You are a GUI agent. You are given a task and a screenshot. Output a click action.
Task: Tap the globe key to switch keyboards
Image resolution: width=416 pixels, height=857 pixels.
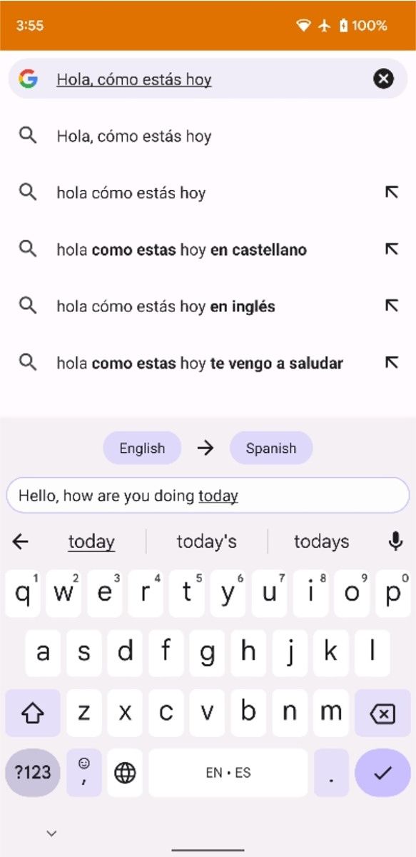pyautogui.click(x=125, y=772)
